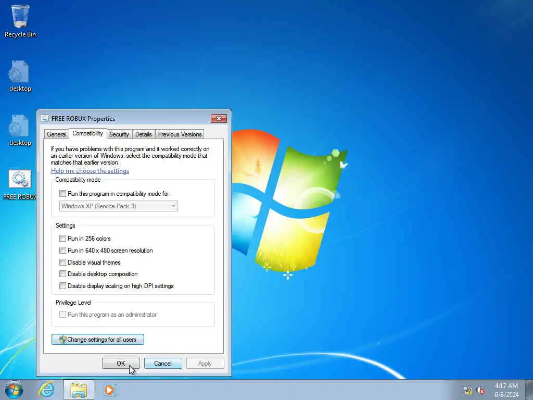The image size is (533, 400).
Task: Click the Apply button
Action: tap(205, 363)
